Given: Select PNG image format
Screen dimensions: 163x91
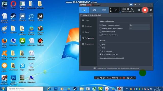Looking at the screenshot, I should coord(100,48).
